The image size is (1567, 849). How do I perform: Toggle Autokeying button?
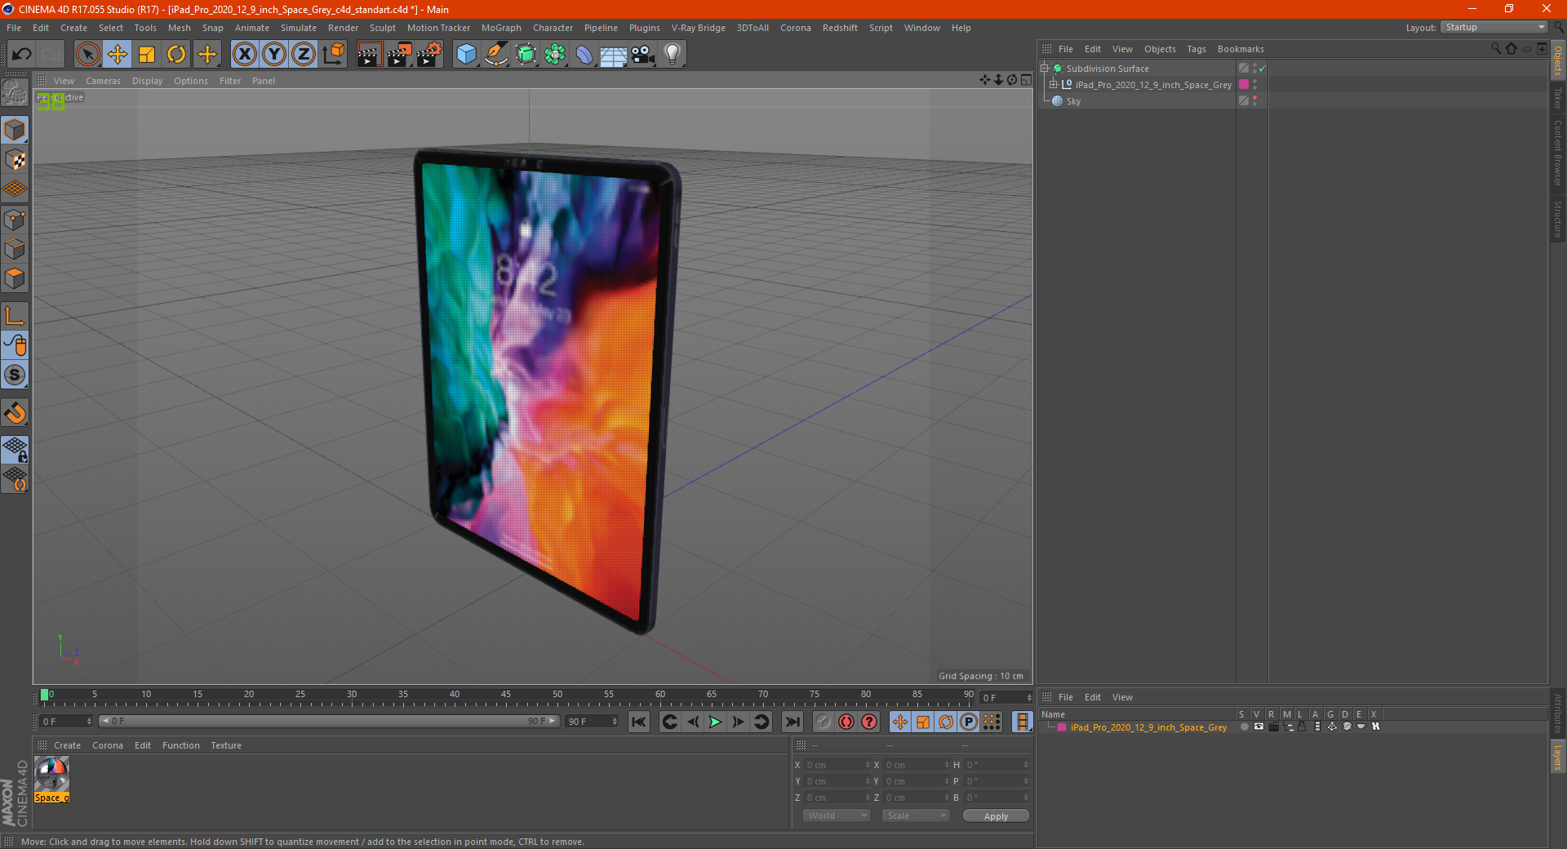coord(846,722)
